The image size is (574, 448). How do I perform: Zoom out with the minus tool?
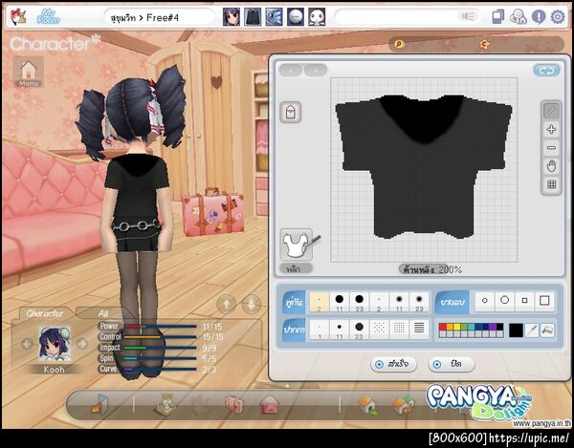coord(551,148)
